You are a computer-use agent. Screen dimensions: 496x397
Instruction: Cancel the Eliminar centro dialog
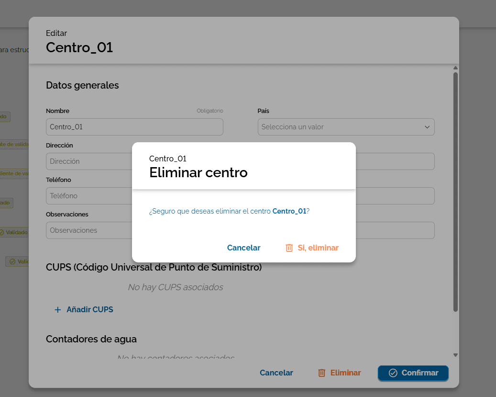243,248
